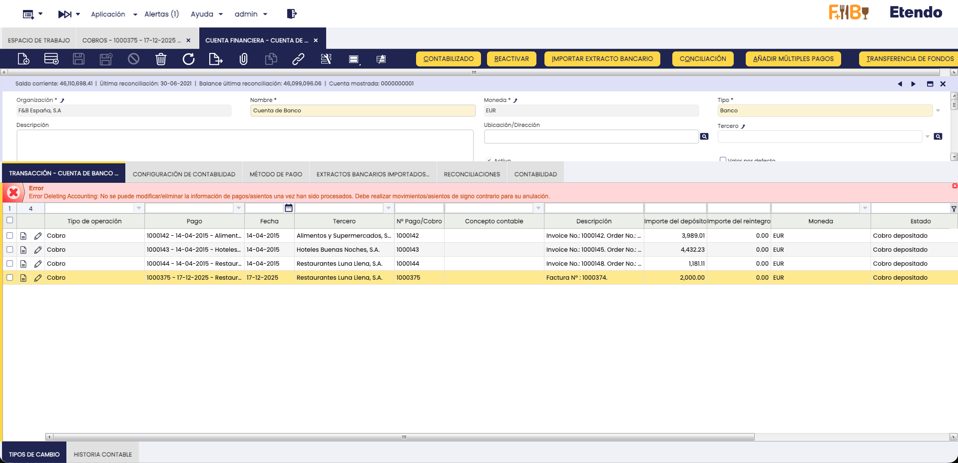Viewport: 958px width, 463px height.
Task: Click the Importar Extracto Bancario button
Action: pyautogui.click(x=602, y=59)
